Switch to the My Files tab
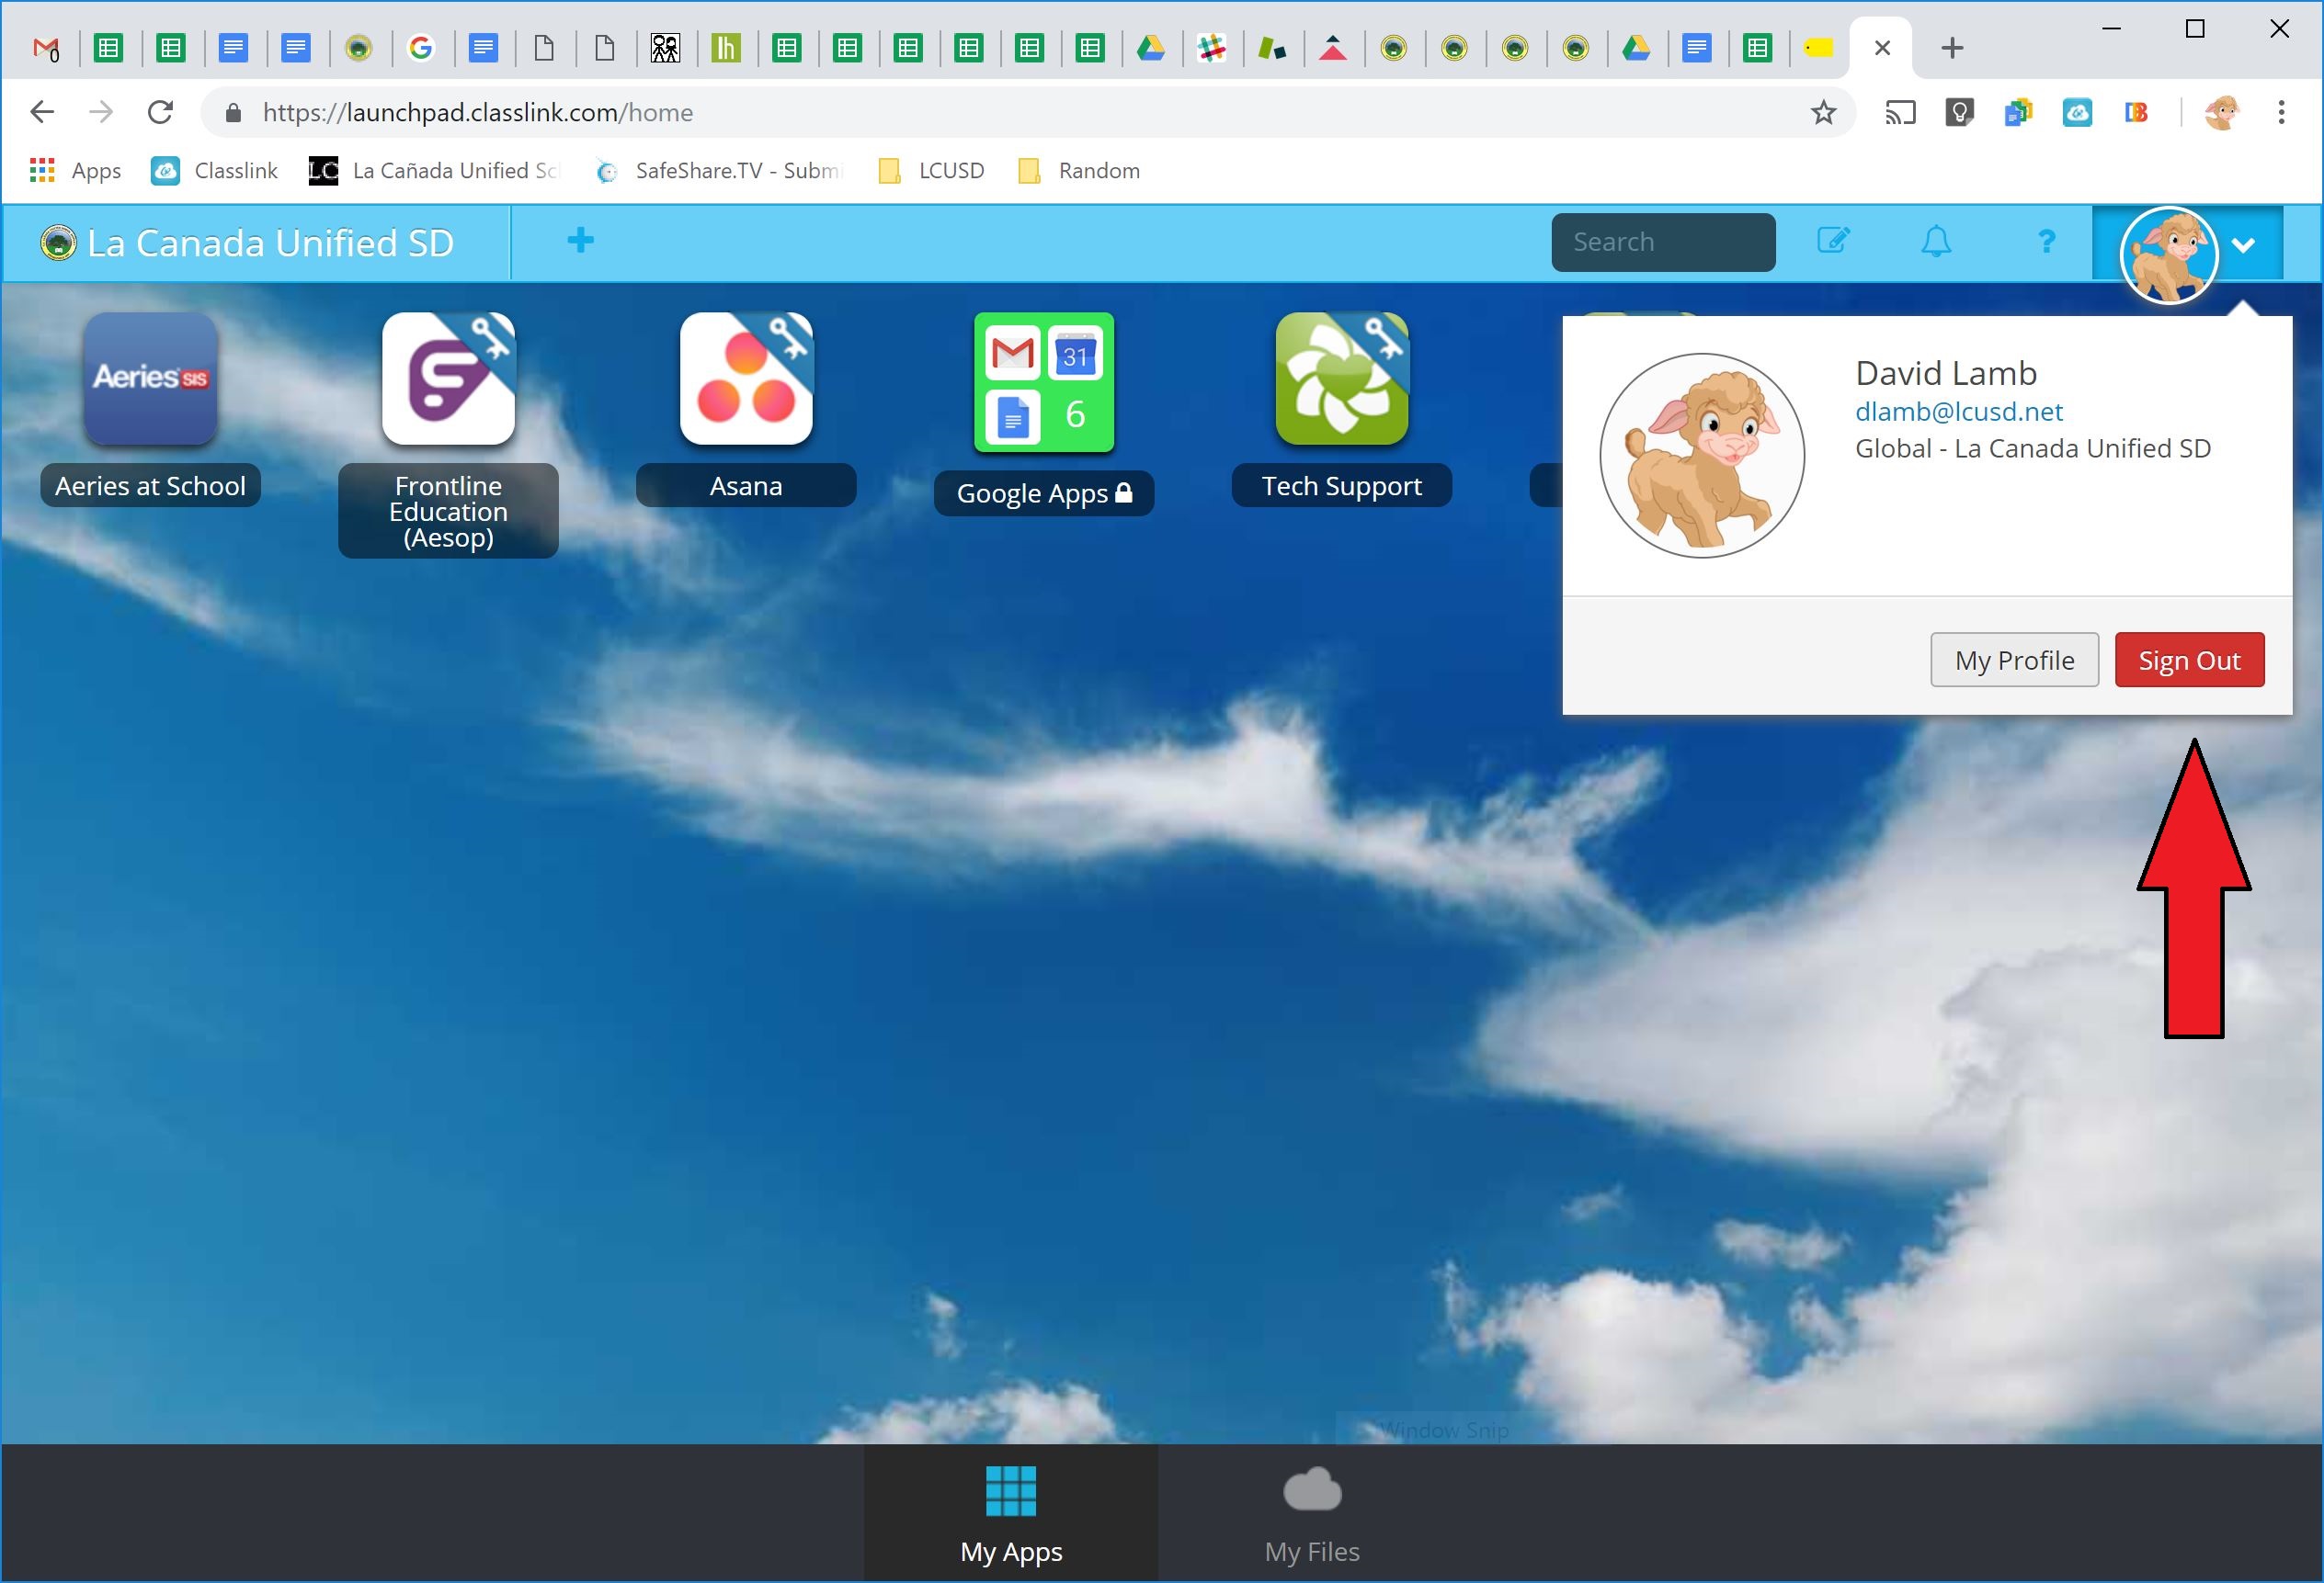The width and height of the screenshot is (2324, 1583). pos(1312,1513)
